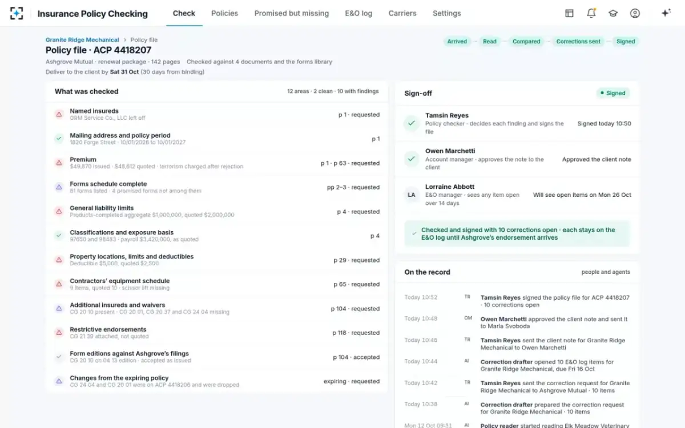Image resolution: width=685 pixels, height=428 pixels.
Task: Open the Carriers tab
Action: point(402,13)
